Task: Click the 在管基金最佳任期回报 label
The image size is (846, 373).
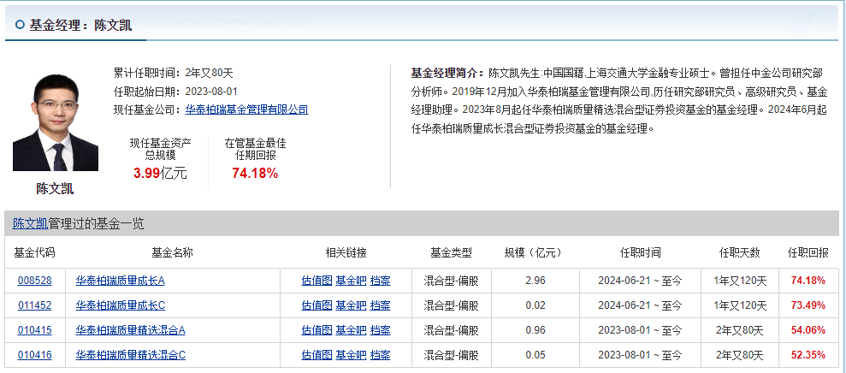Action: 255,150
